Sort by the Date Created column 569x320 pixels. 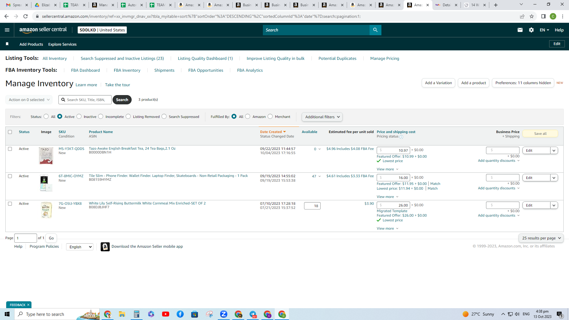tap(273, 132)
